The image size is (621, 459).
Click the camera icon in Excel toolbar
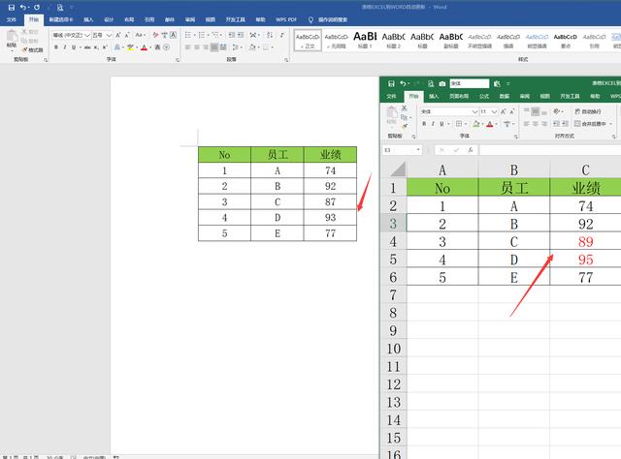pos(442,83)
